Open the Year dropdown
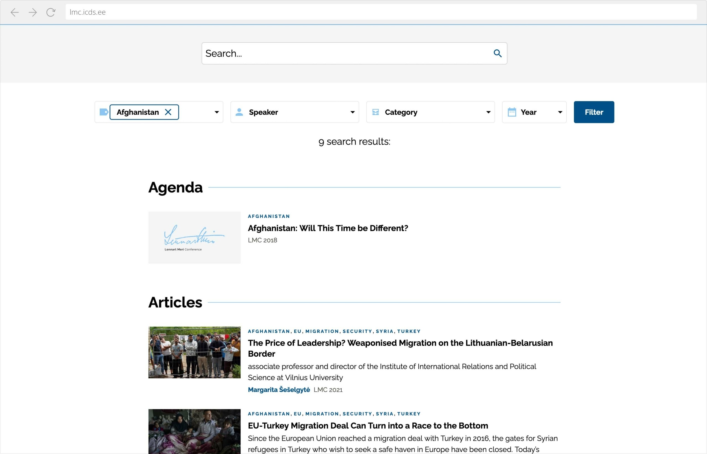Viewport: 707px width, 454px height. [560, 112]
